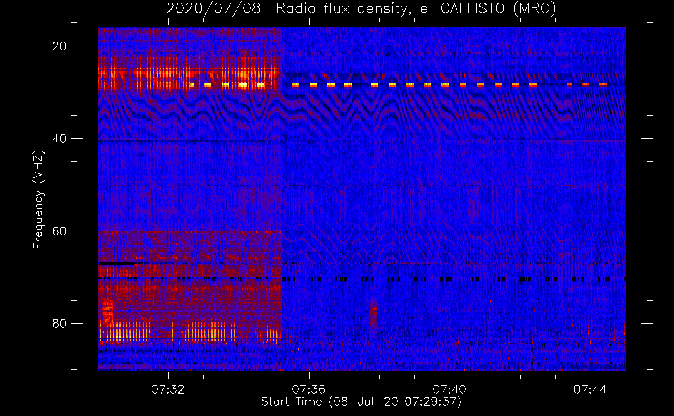The image size is (674, 416).
Task: Click the 07:32 time tick label
Action: coord(168,390)
